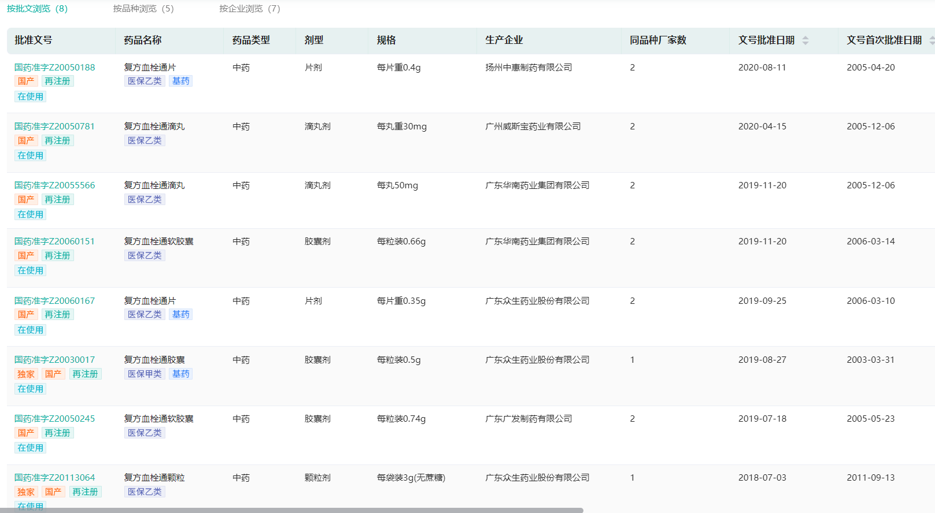
Task: Click the specification 每粒装0.66g
Action: [x=401, y=241]
